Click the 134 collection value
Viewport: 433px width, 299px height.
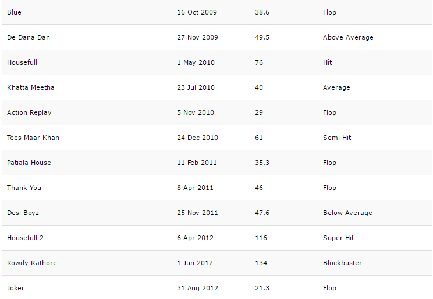[261, 263]
